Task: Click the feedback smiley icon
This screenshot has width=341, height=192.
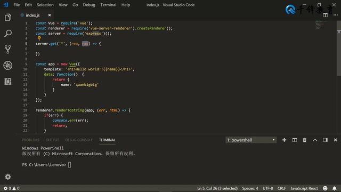Action: [x=325, y=188]
